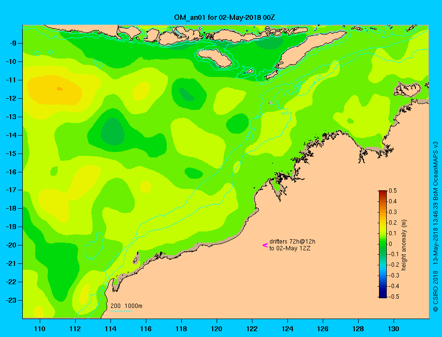Click the "0" colorbar tick label
The width and height of the screenshot is (442, 337).
tap(391, 244)
